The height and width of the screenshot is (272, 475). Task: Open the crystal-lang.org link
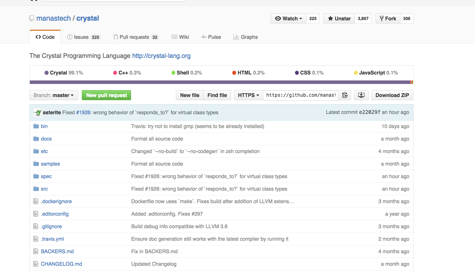point(161,56)
